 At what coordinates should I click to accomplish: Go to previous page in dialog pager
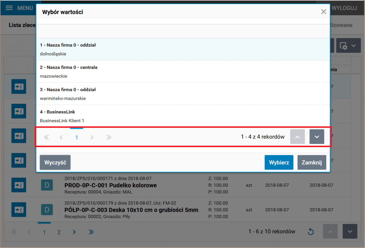61,137
